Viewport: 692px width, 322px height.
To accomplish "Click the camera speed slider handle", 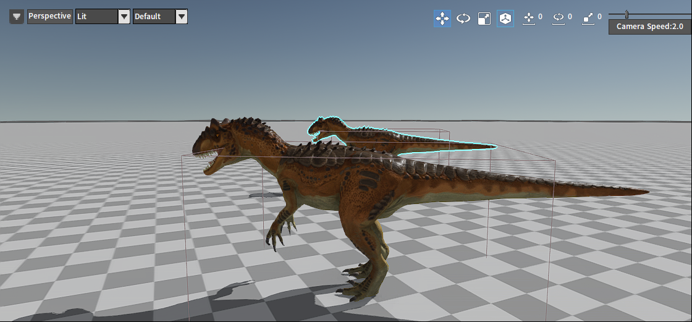I will click(x=627, y=15).
